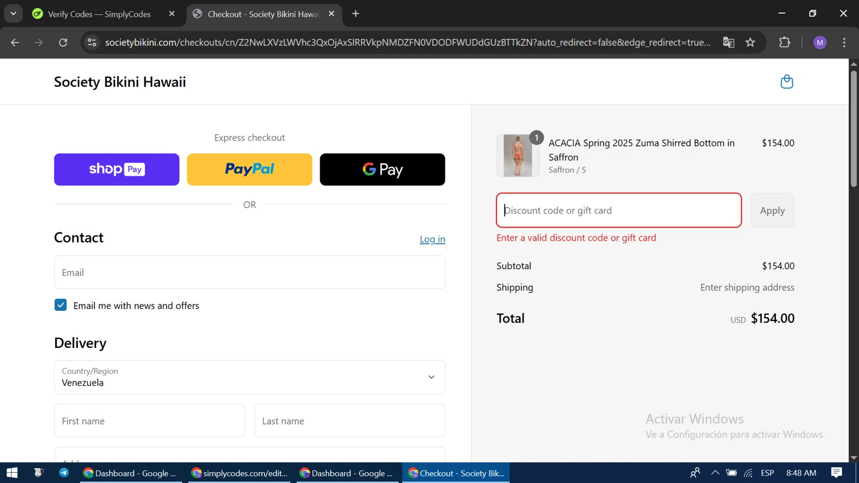Viewport: 859px width, 483px height.
Task: Switch to simplycodes.com/edit taskbar window
Action: (x=239, y=473)
